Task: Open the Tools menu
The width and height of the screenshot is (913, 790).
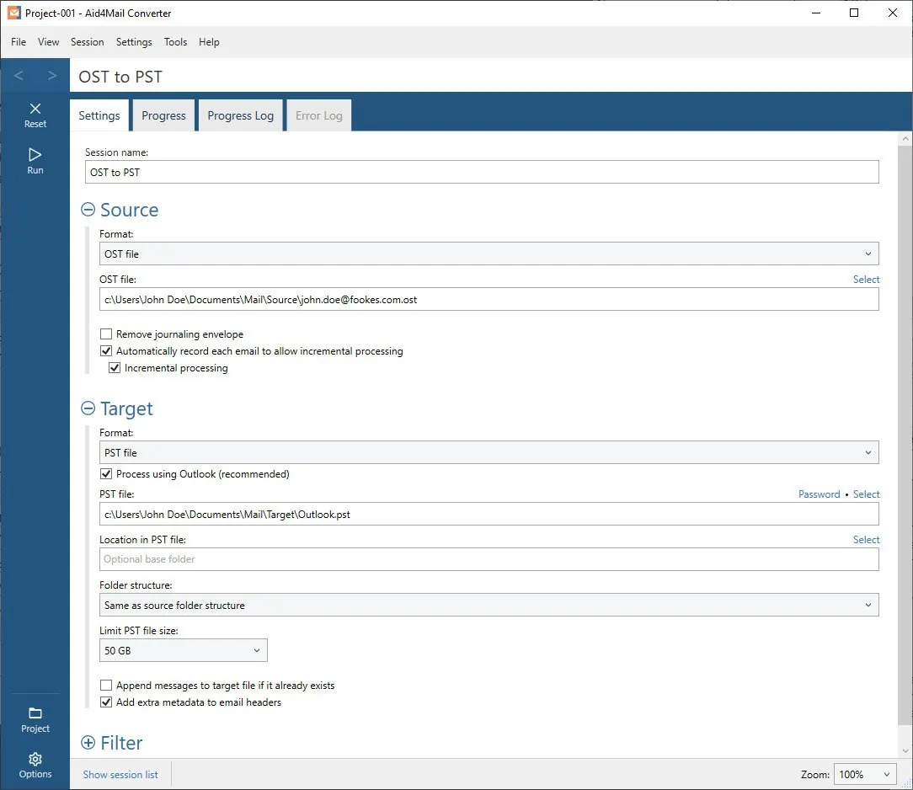Action: click(175, 42)
